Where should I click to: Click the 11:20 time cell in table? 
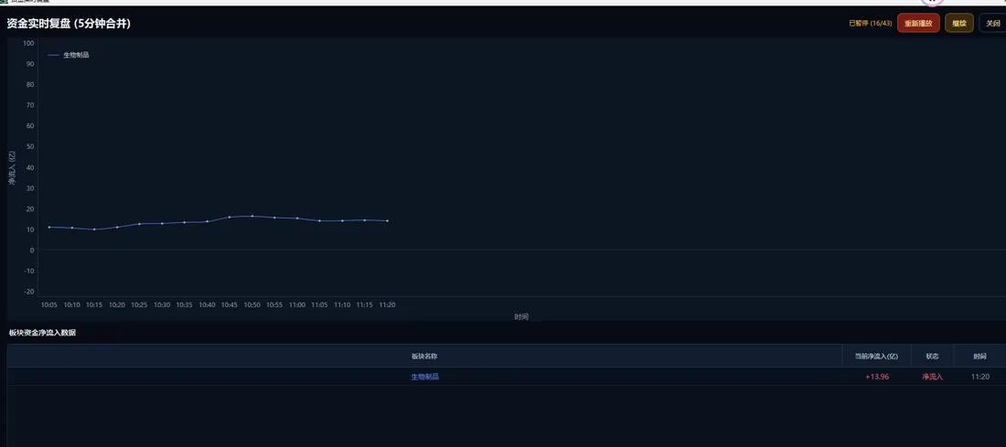coord(979,378)
